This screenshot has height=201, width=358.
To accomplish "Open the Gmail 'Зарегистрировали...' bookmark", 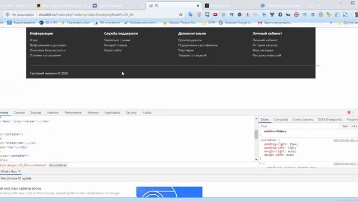I will click(x=275, y=22).
